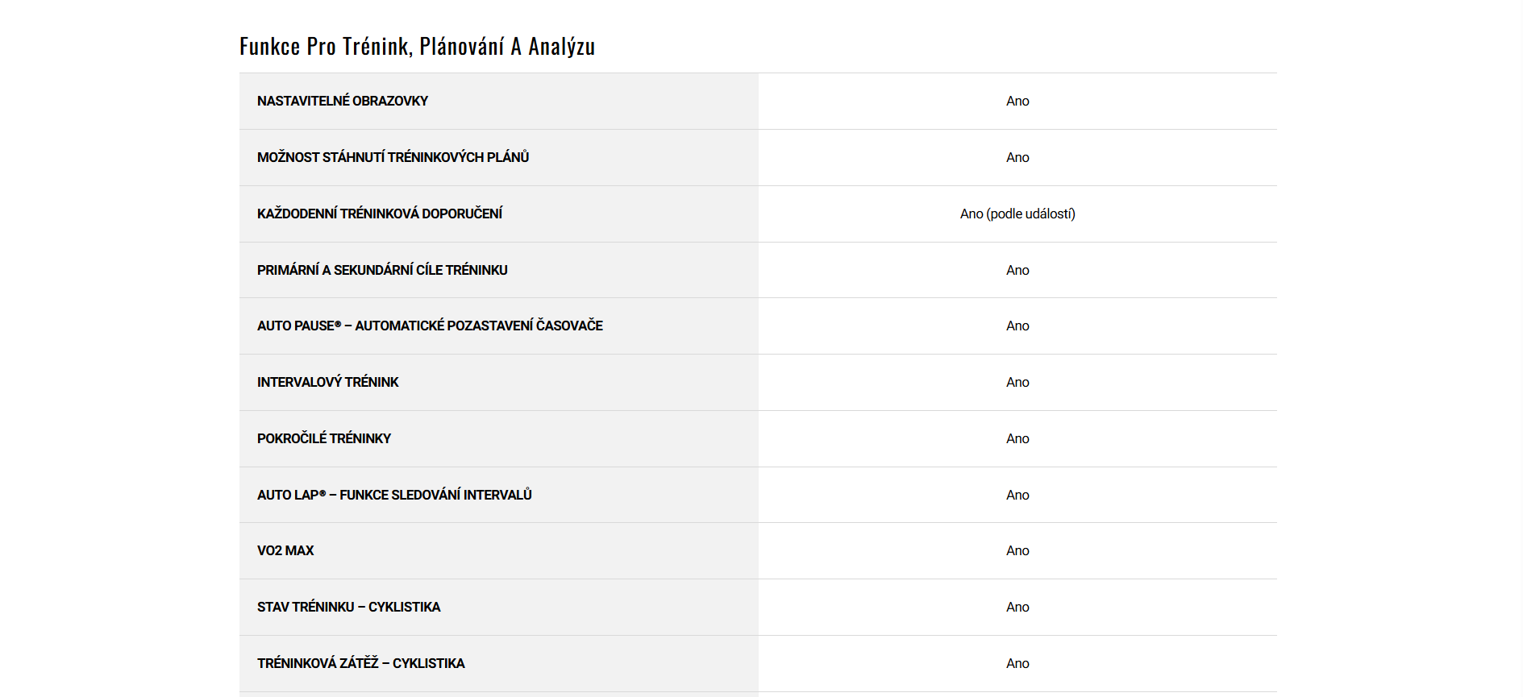Click "Ano" beside Tréninková zátěž – cyklistika
1523x697 pixels.
(x=1017, y=664)
